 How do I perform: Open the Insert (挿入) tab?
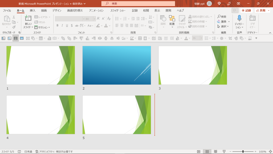[x=33, y=10]
